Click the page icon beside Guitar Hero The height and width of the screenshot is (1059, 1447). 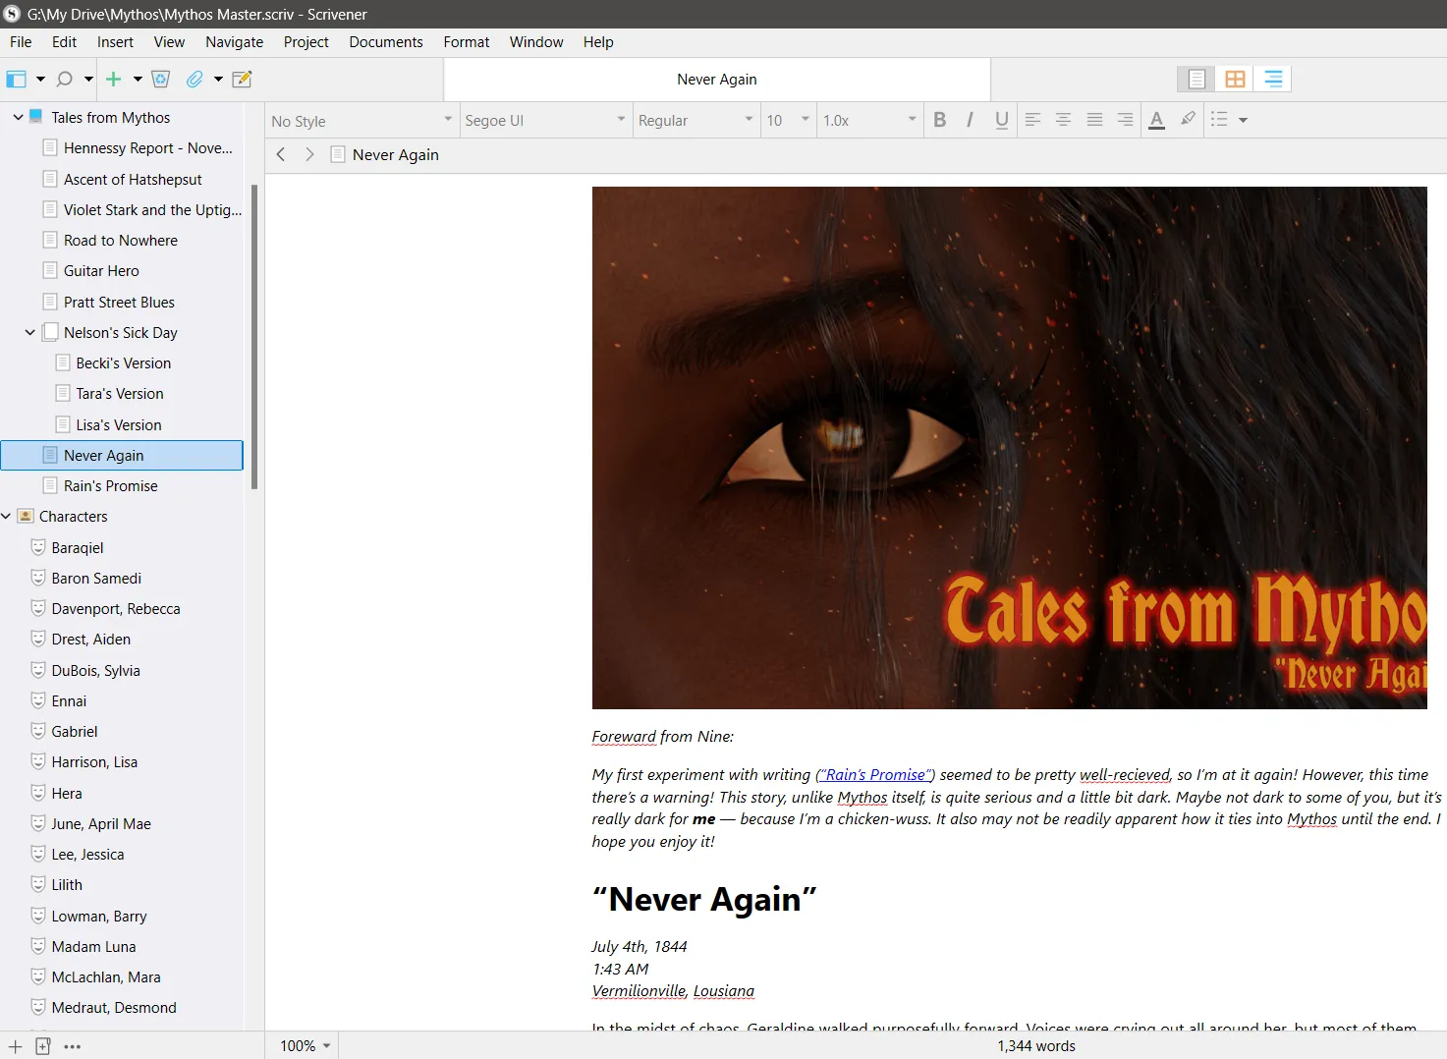[x=50, y=270]
